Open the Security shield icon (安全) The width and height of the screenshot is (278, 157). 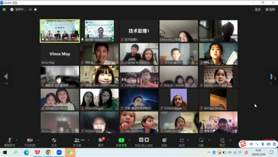click(54, 140)
